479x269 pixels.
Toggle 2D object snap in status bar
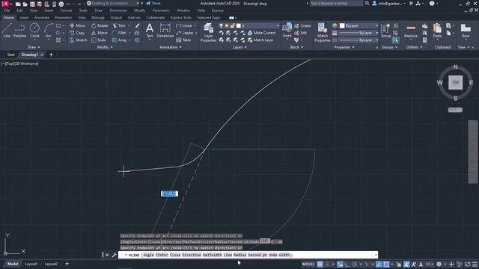coord(386,264)
